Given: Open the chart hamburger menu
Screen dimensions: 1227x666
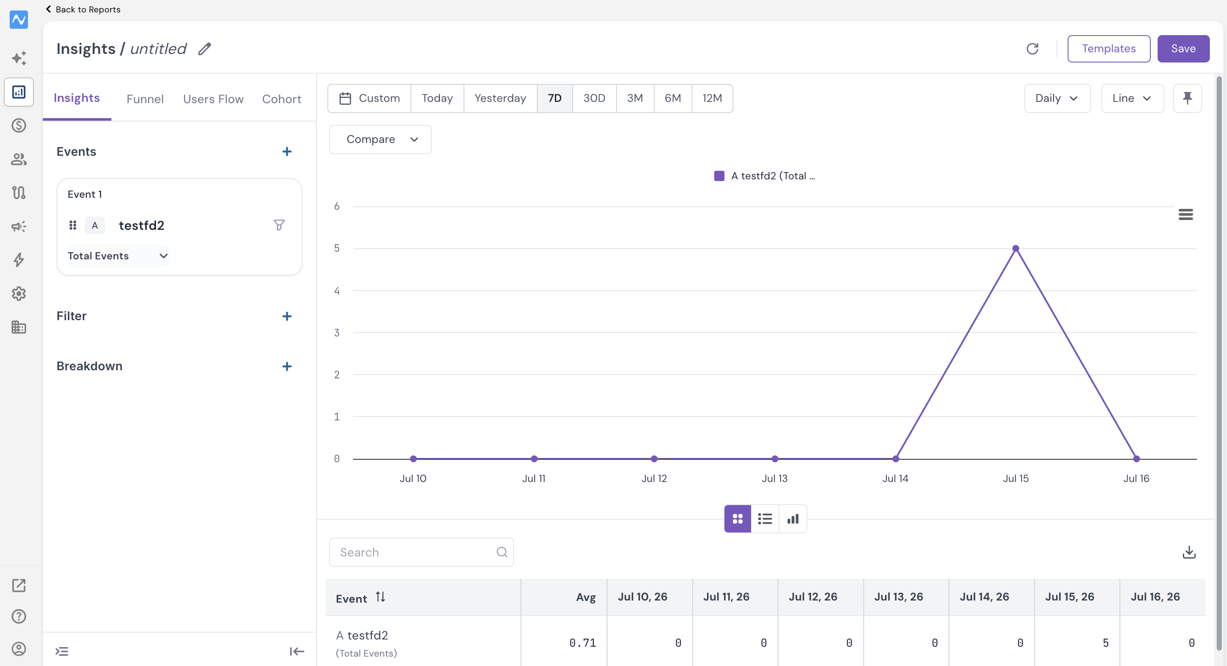Looking at the screenshot, I should pyautogui.click(x=1185, y=214).
